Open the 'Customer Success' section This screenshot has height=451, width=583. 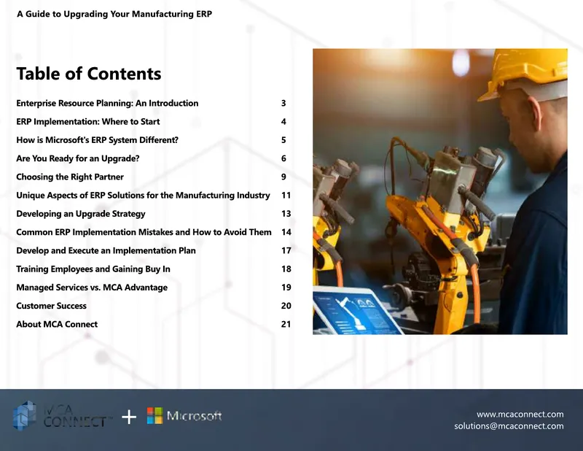pyautogui.click(x=51, y=306)
